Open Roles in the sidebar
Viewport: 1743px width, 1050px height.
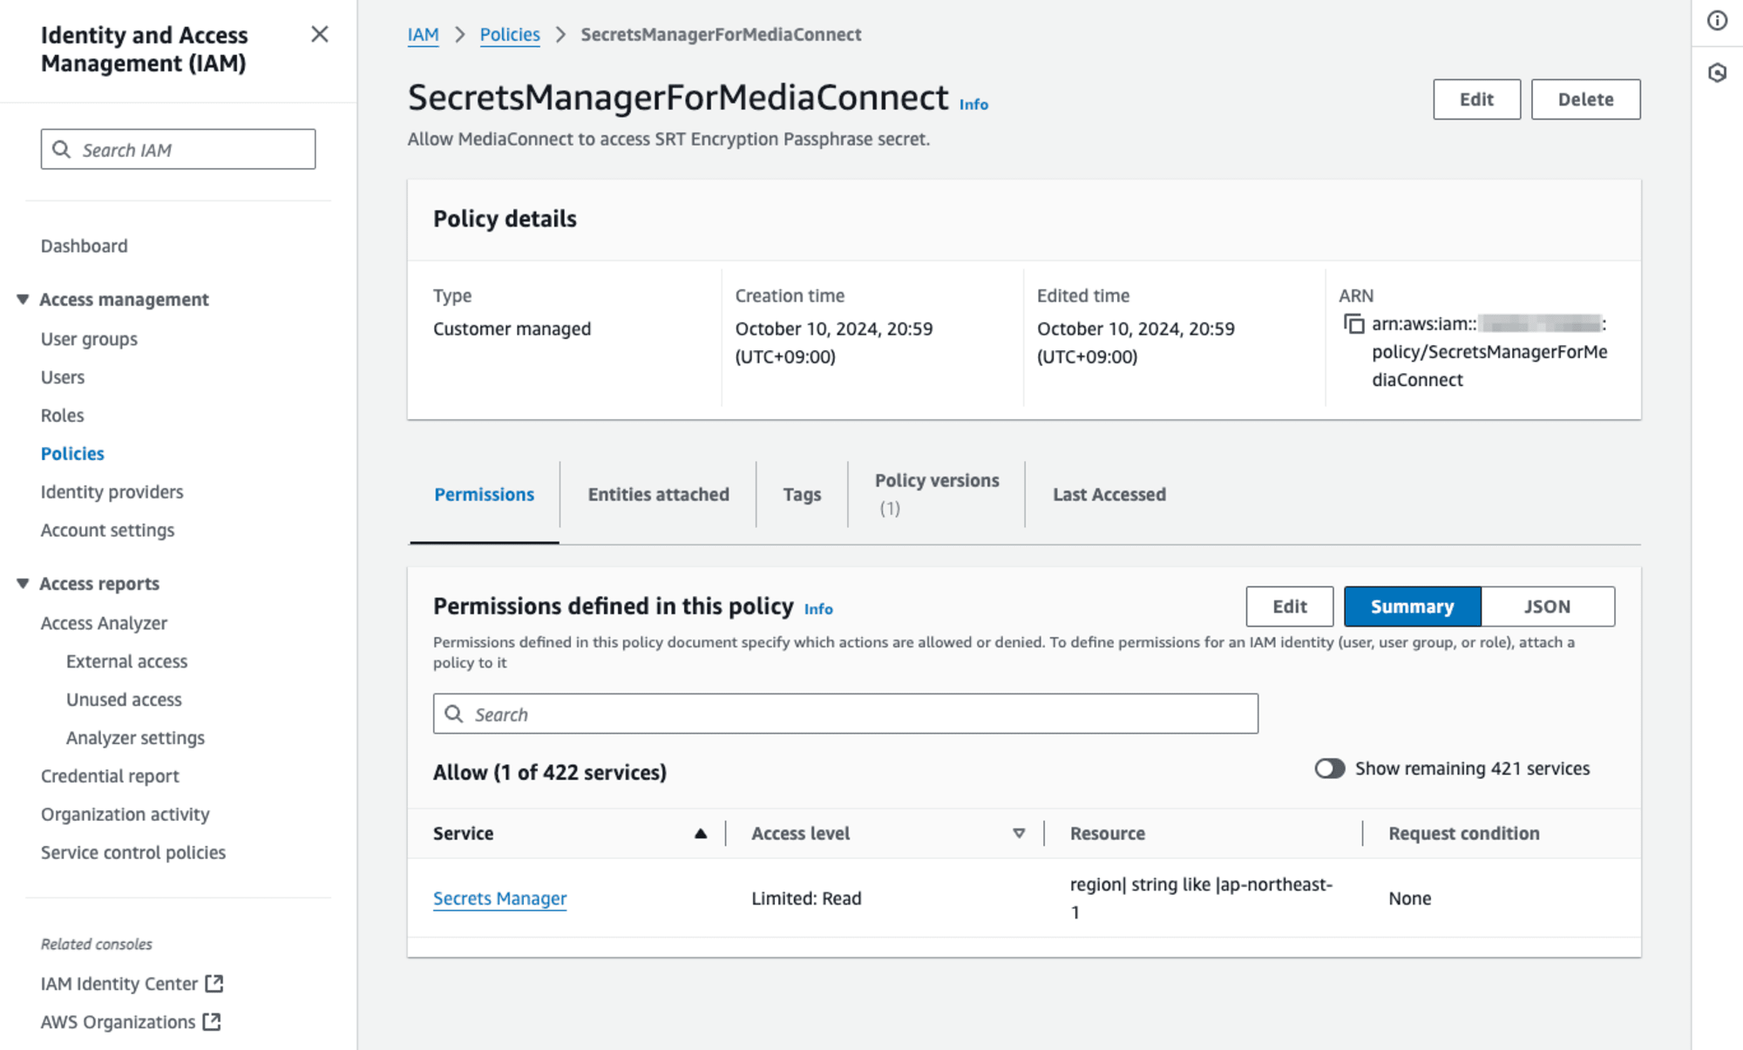pyautogui.click(x=62, y=415)
